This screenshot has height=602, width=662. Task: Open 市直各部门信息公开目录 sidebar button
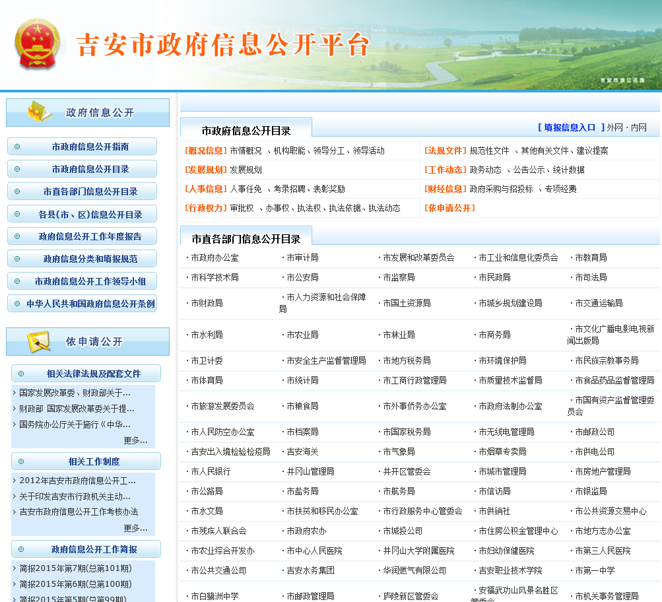point(83,191)
